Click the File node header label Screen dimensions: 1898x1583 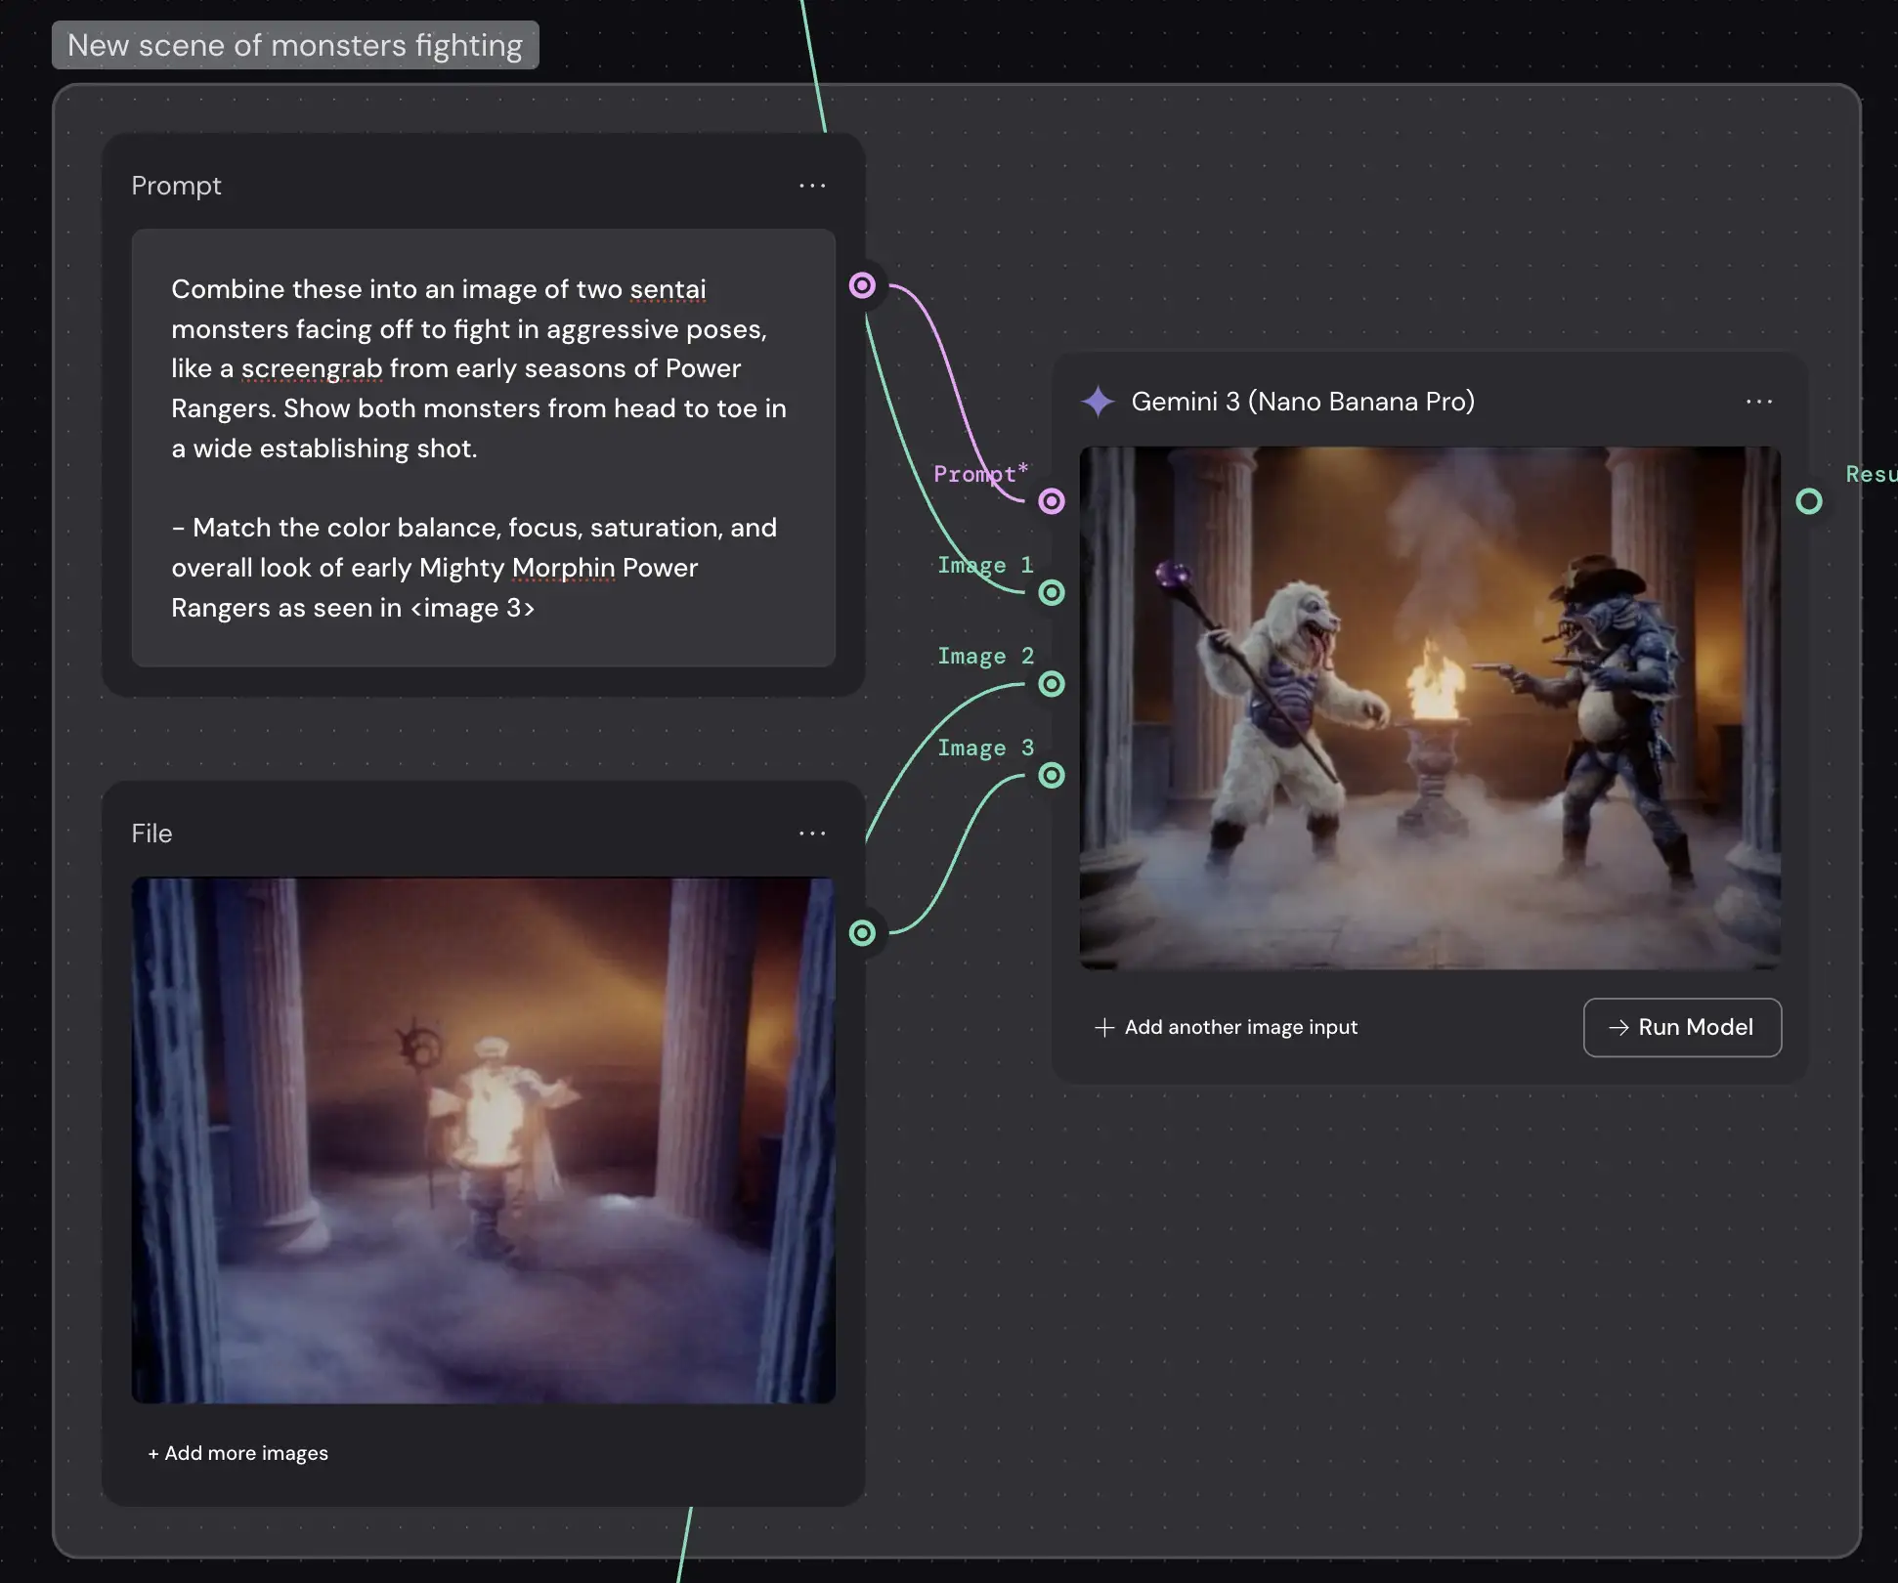point(151,834)
